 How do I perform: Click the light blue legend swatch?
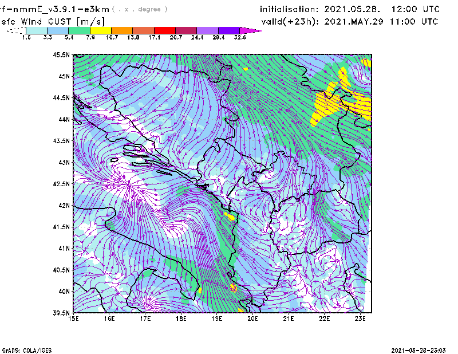tap(58, 30)
